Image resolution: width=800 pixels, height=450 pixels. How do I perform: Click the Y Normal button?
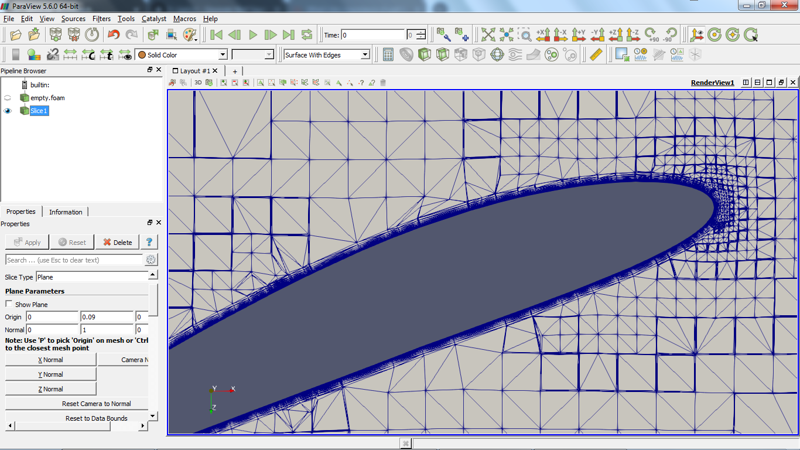50,374
